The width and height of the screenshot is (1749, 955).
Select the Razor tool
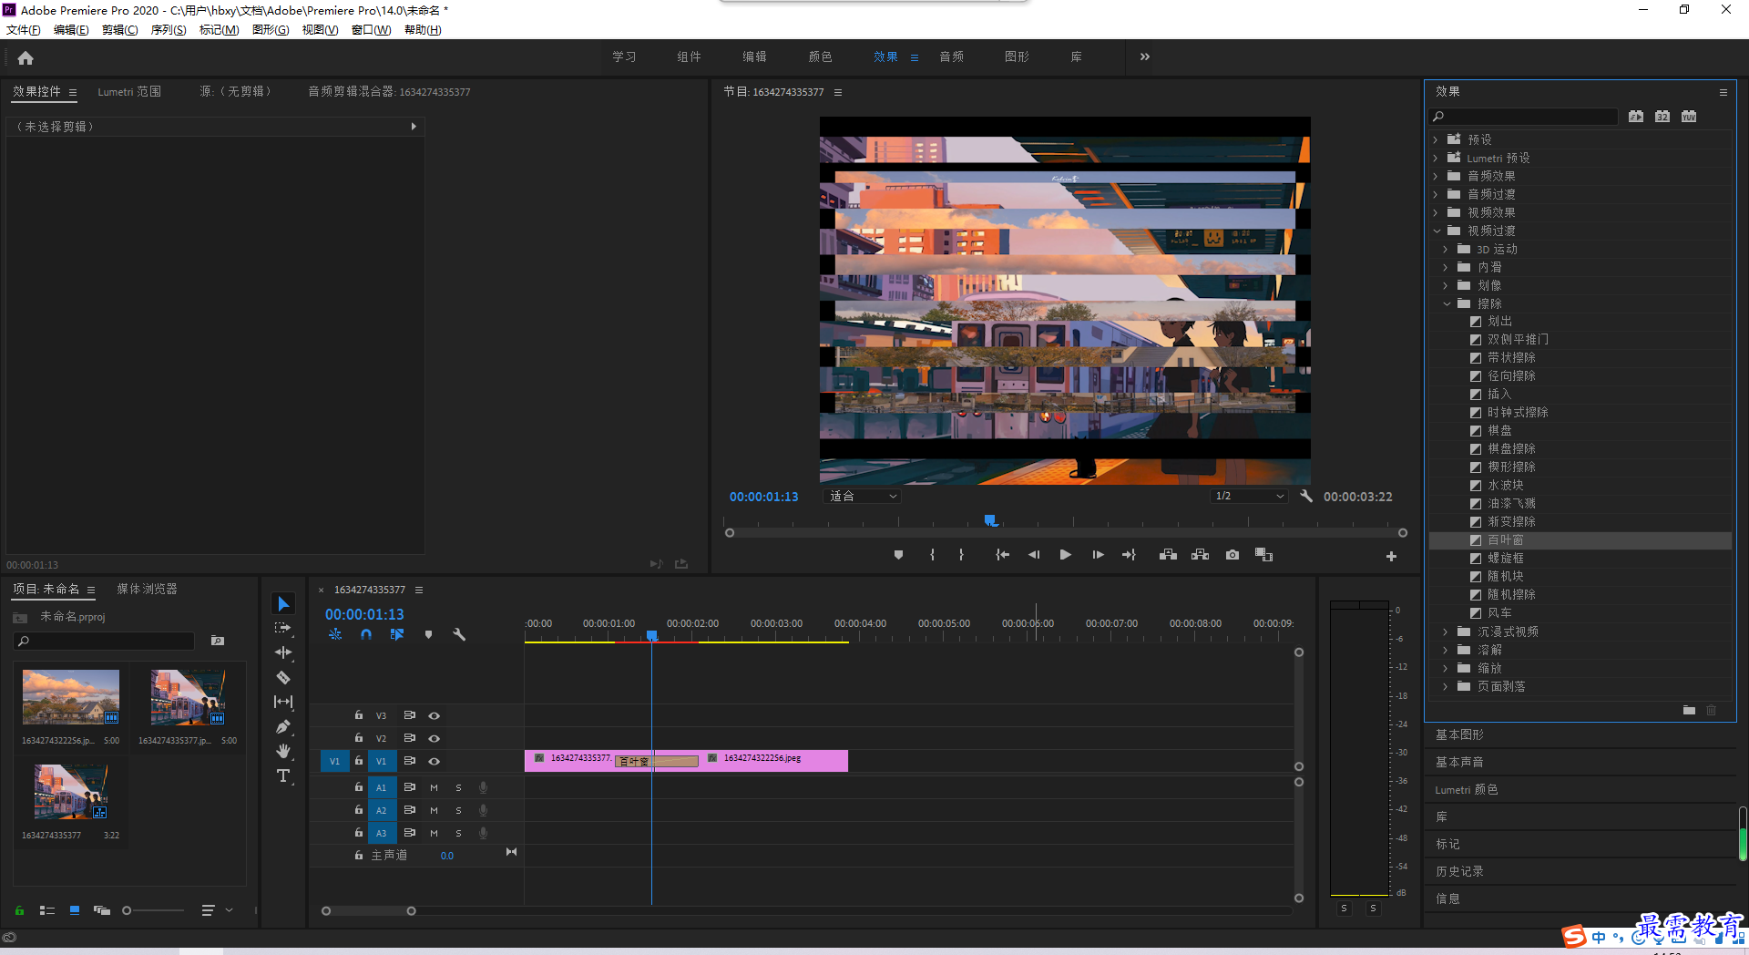click(x=282, y=677)
